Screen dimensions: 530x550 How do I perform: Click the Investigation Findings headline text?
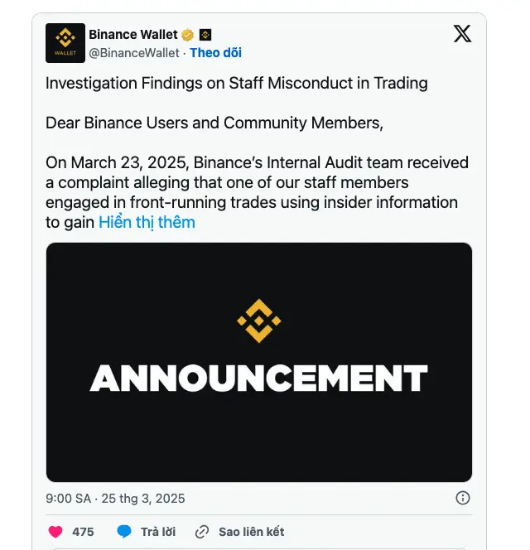[236, 83]
